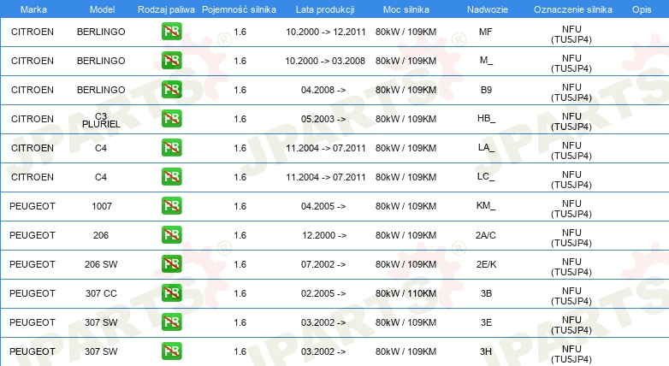Click 03.2002 -> in the 3E row

tap(323, 322)
